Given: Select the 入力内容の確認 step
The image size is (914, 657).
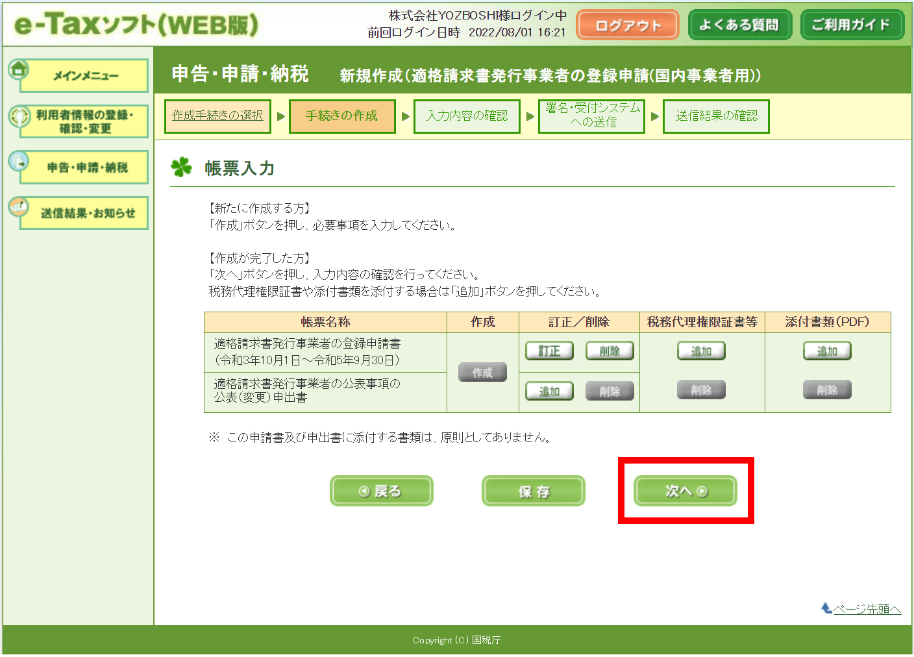Looking at the screenshot, I should (x=467, y=116).
